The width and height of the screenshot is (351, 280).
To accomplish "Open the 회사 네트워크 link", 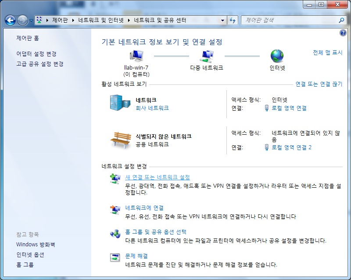I will tap(152, 108).
